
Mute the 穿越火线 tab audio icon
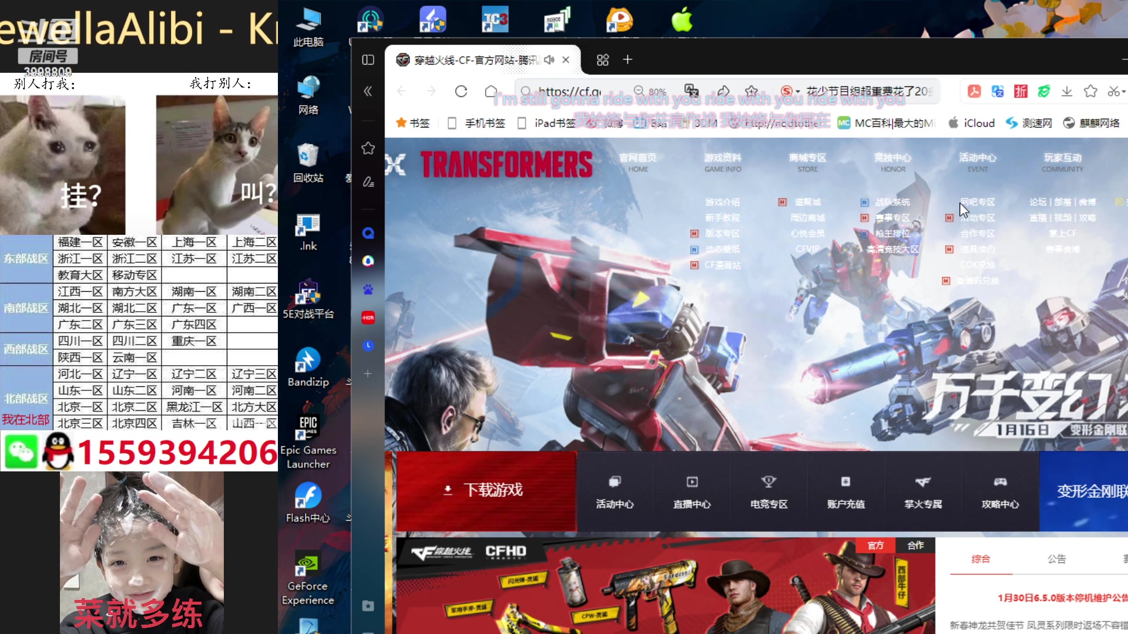click(549, 60)
